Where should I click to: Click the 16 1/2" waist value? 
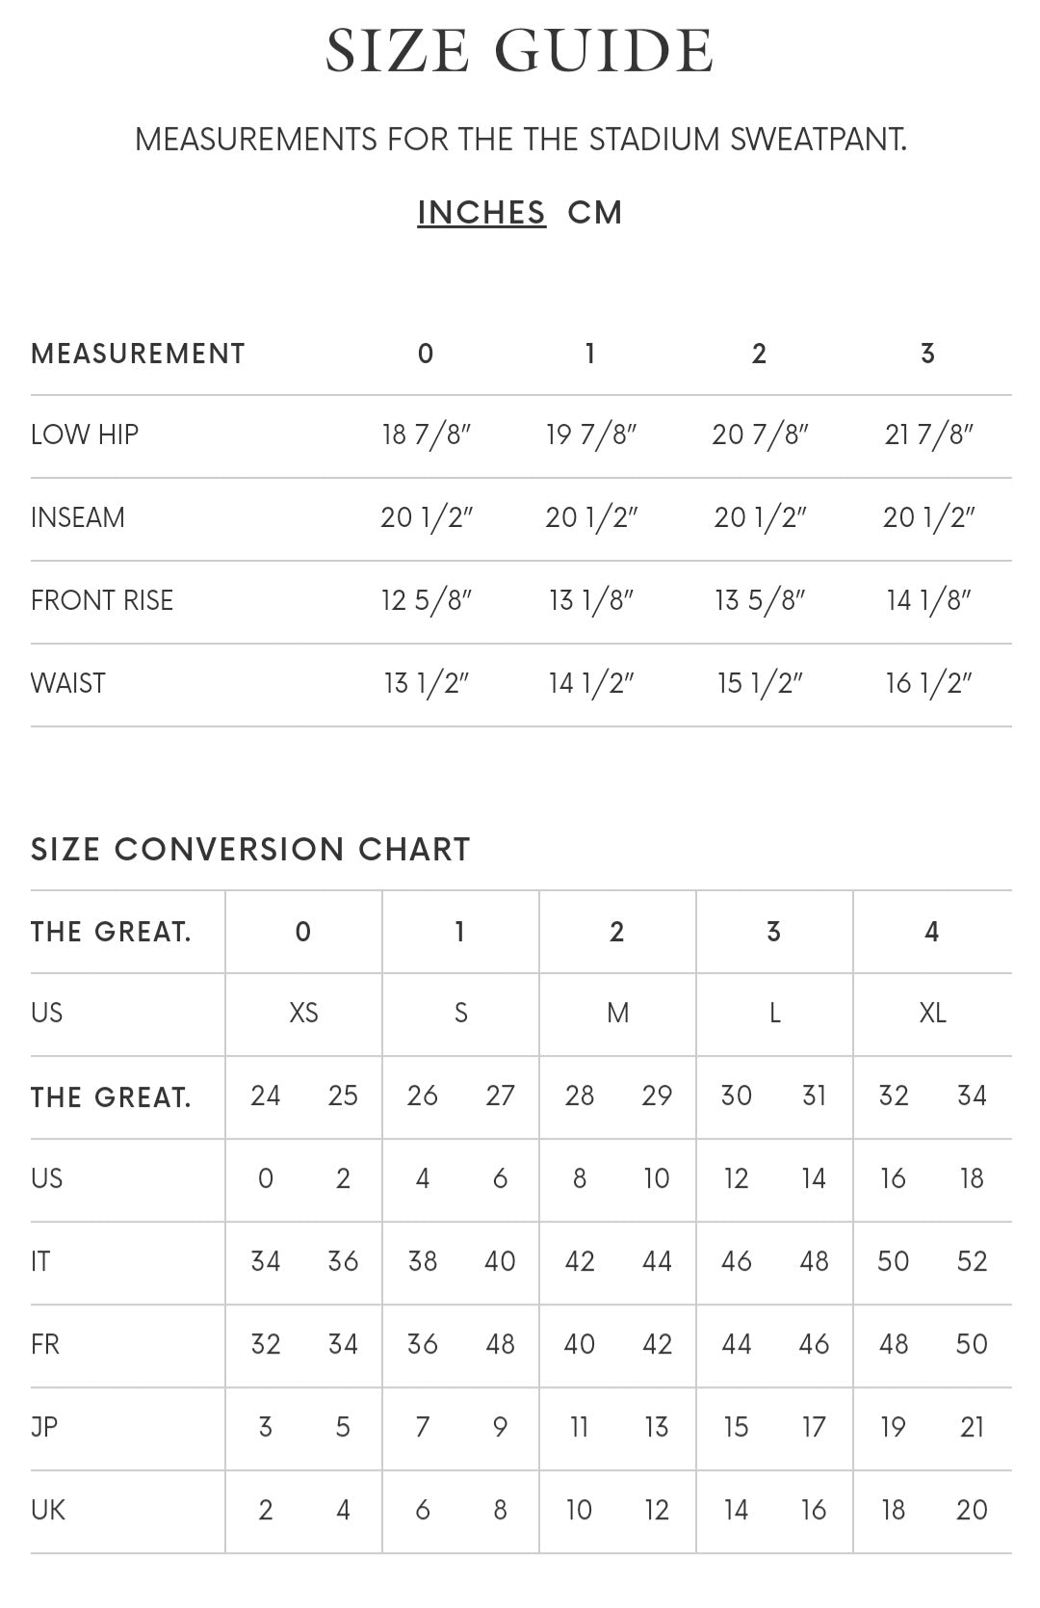[928, 683]
